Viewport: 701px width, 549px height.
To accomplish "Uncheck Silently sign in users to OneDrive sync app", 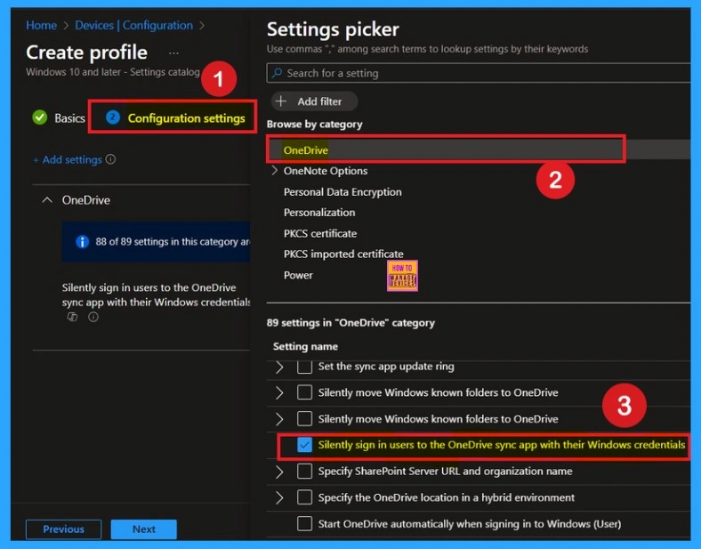I will [304, 445].
